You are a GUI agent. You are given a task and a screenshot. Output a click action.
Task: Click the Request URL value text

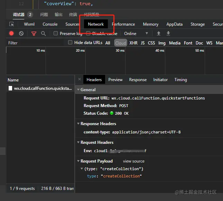click(x=158, y=98)
